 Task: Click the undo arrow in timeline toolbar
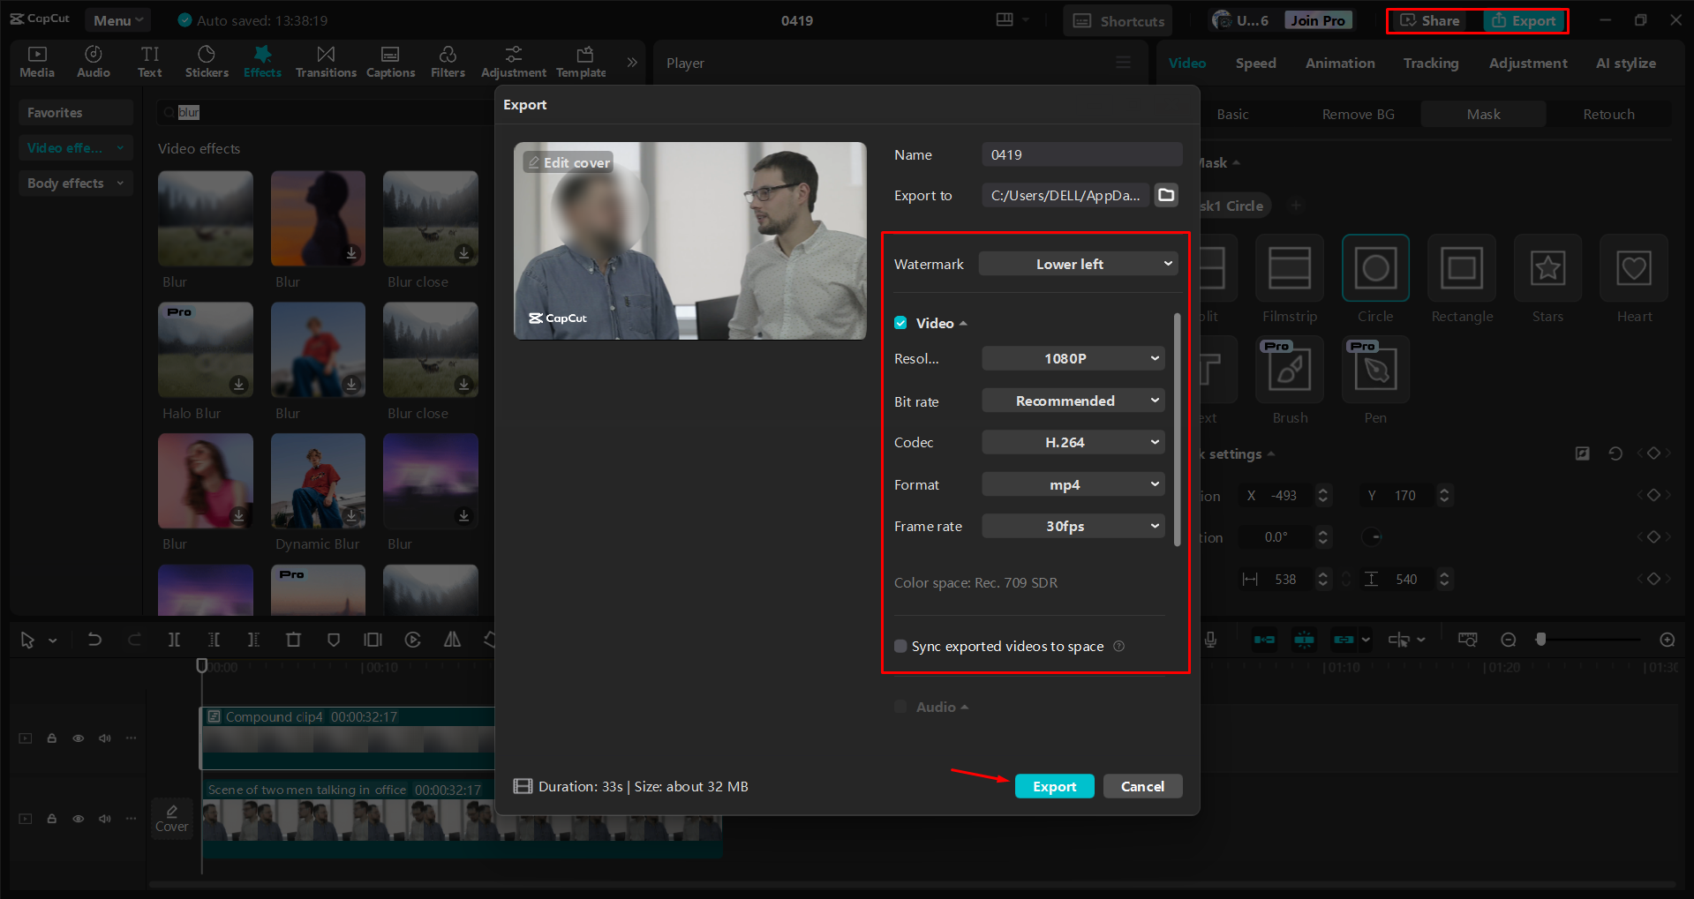click(94, 640)
